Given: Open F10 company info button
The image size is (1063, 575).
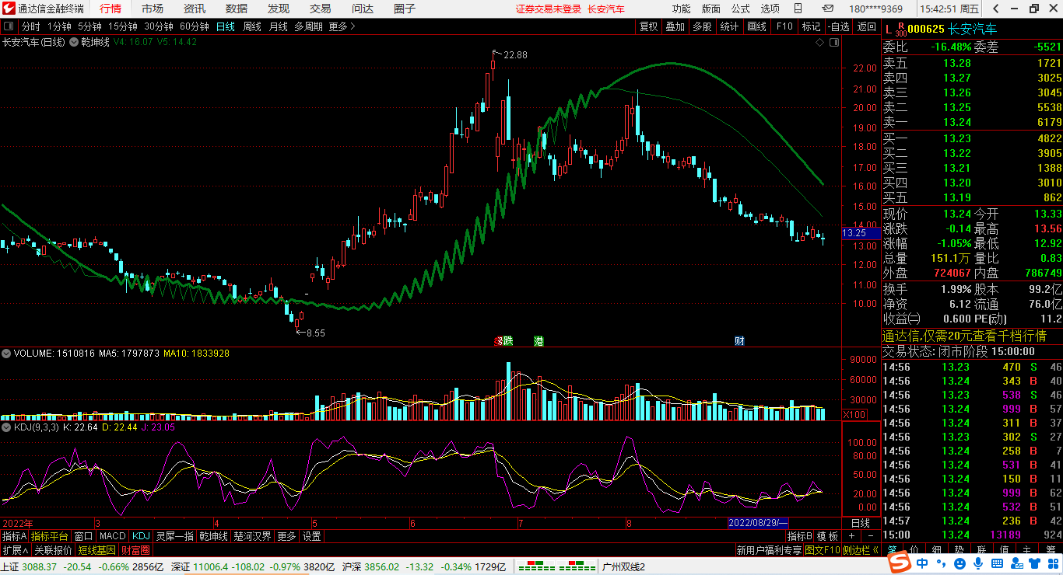Looking at the screenshot, I should 784,26.
